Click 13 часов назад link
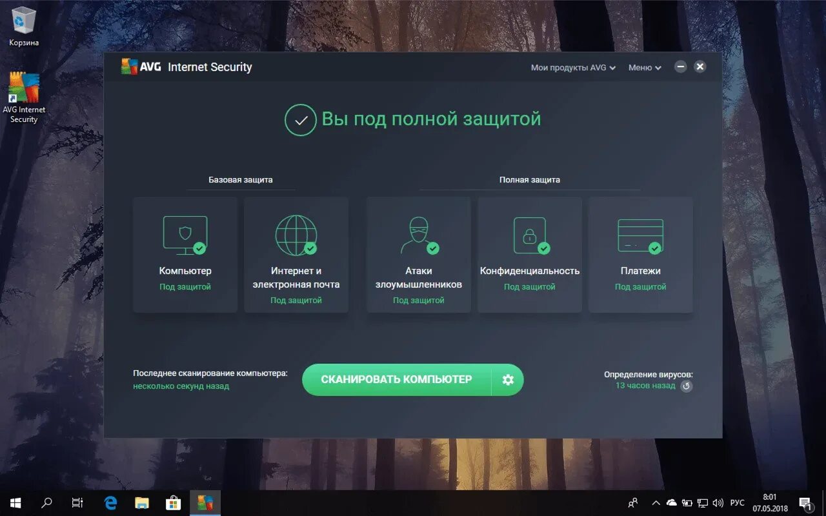 coord(645,386)
